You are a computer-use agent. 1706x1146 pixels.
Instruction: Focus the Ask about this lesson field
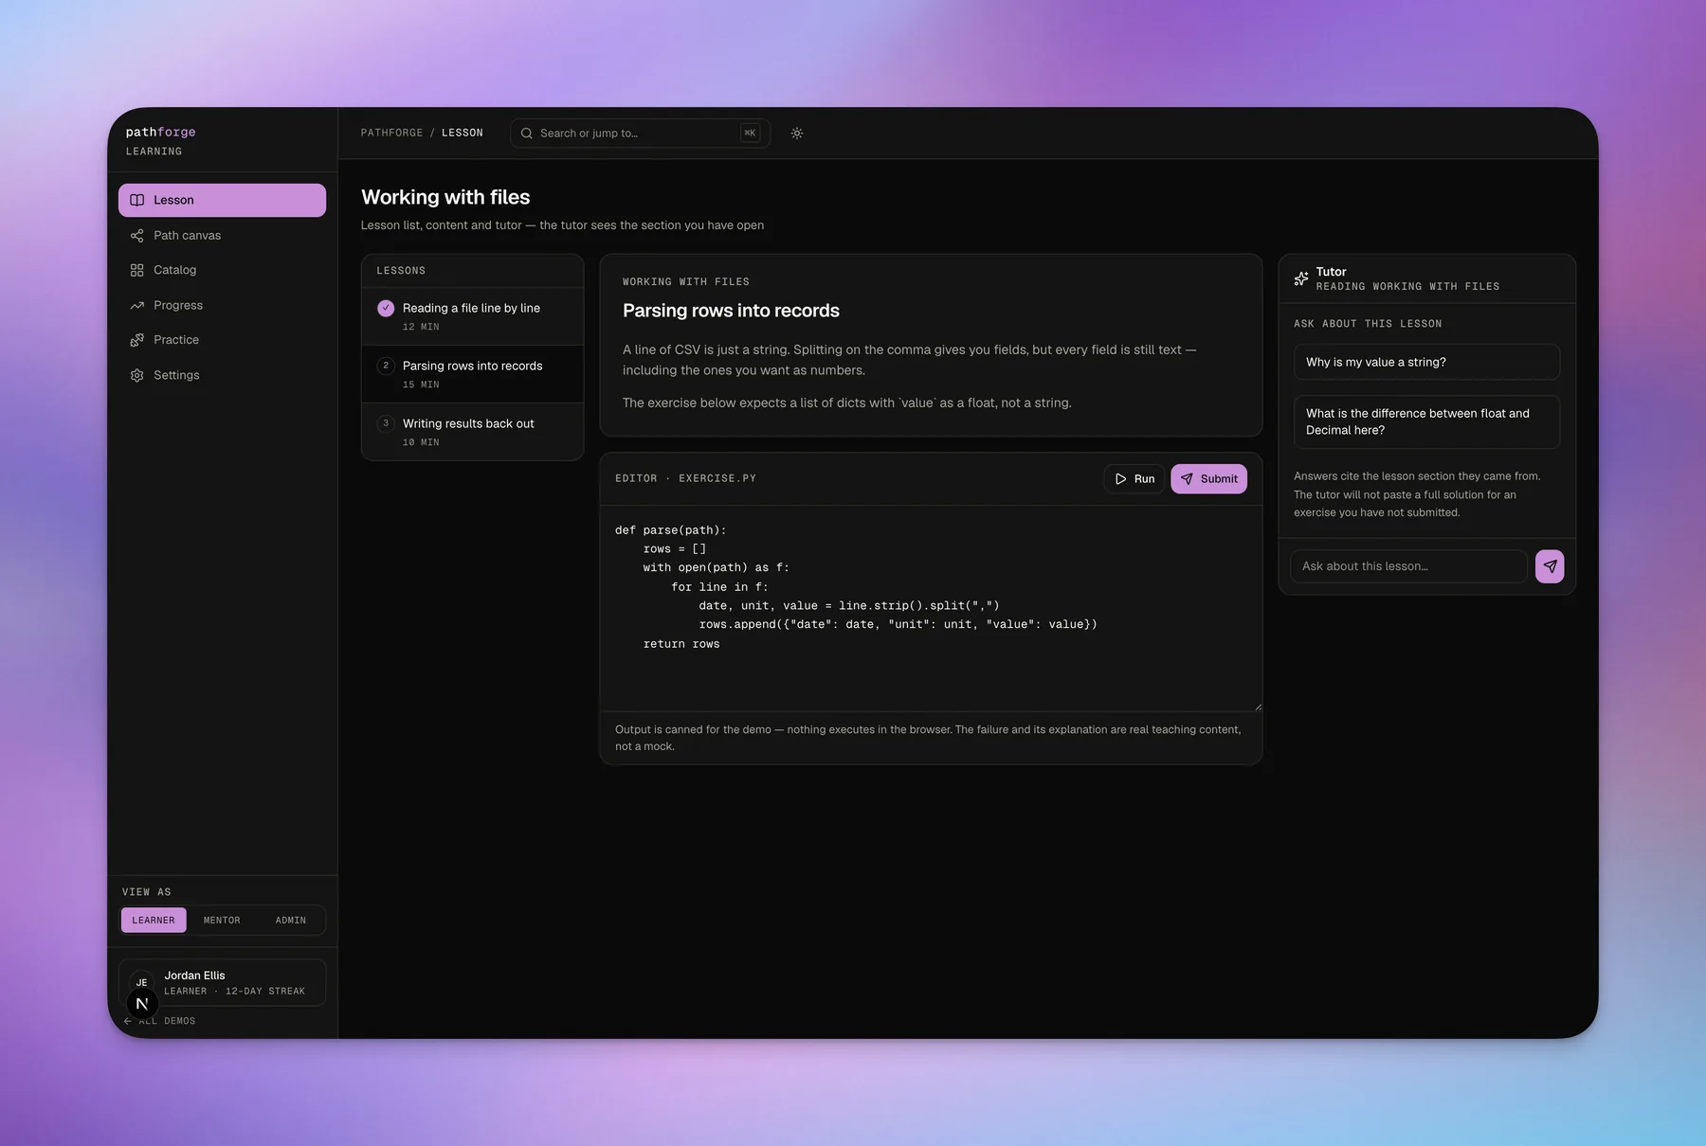click(x=1408, y=566)
